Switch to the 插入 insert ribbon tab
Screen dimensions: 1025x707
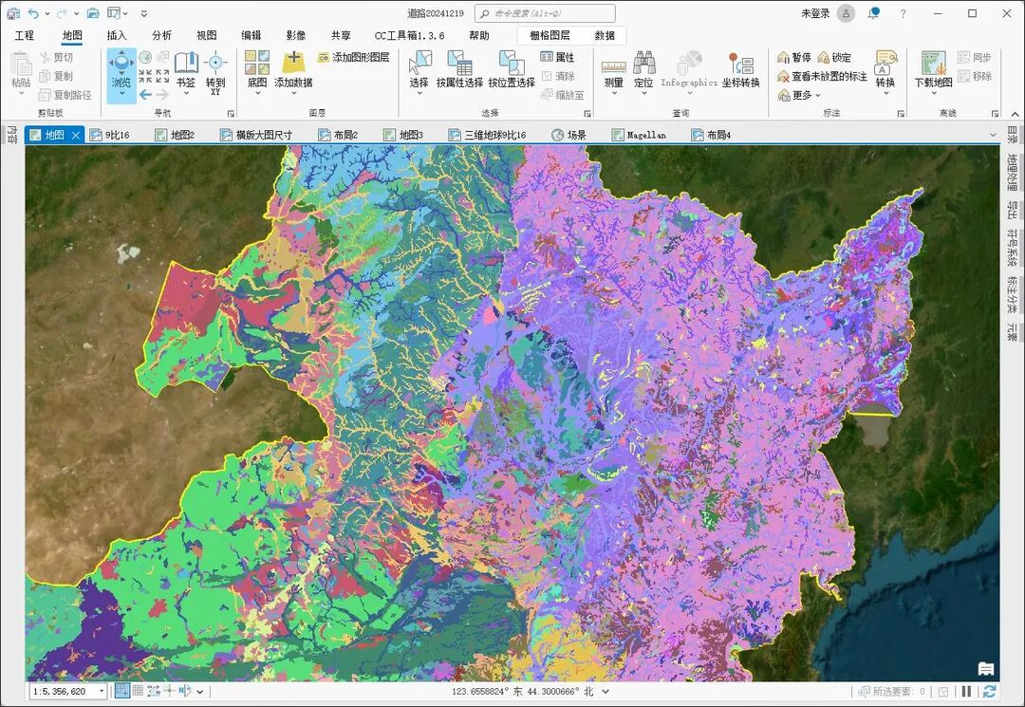(117, 35)
